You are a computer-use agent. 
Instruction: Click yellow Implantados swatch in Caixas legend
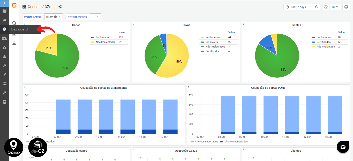[x=202, y=37]
